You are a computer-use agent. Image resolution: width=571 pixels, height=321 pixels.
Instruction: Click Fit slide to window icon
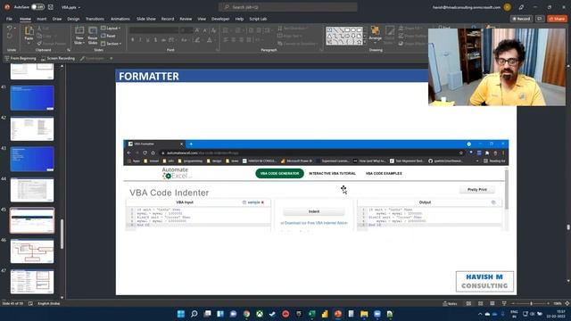coord(567,303)
